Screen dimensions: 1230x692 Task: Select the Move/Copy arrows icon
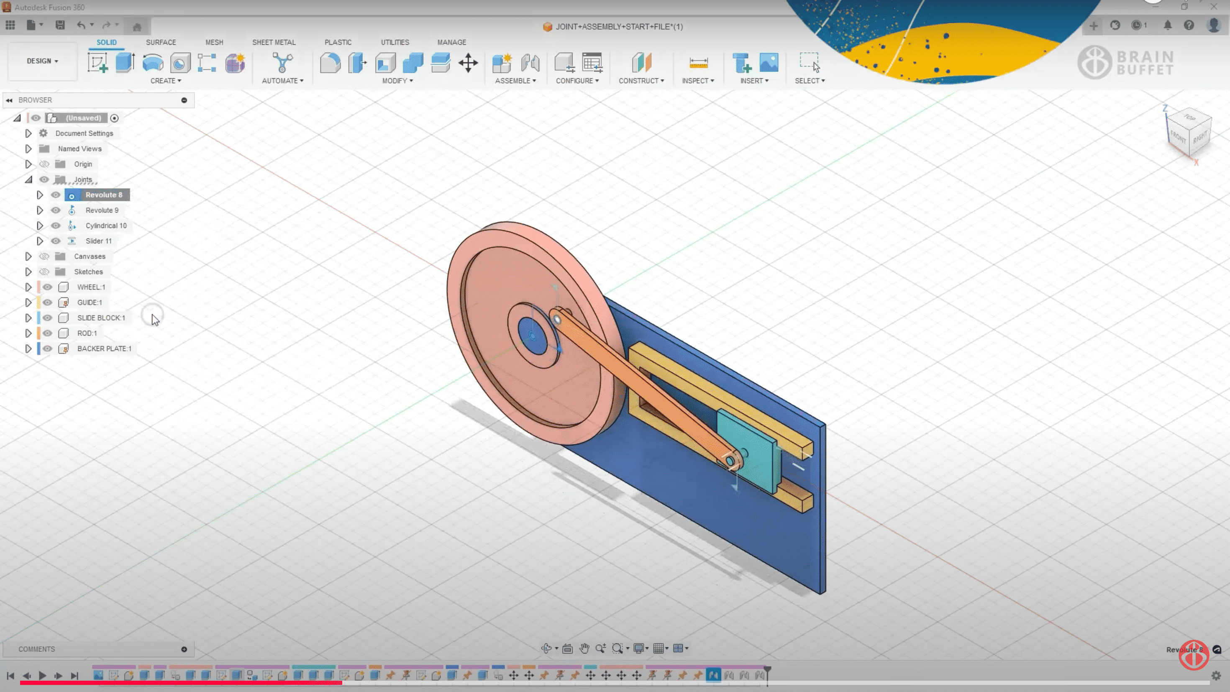pyautogui.click(x=468, y=63)
